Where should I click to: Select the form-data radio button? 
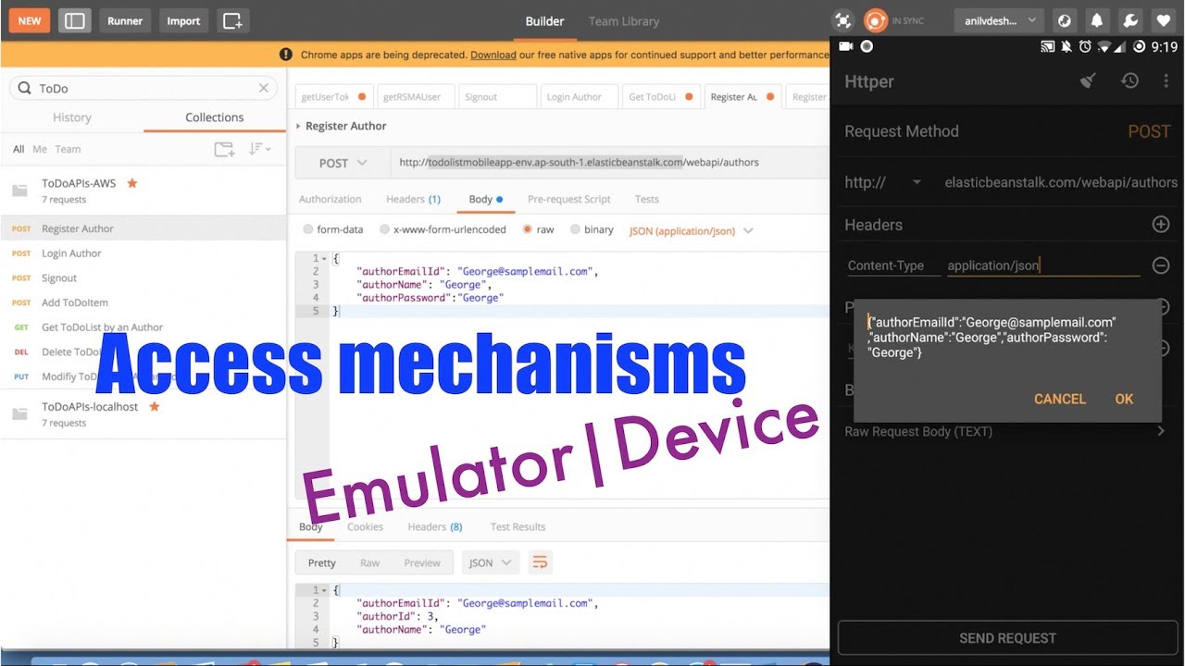tap(308, 229)
